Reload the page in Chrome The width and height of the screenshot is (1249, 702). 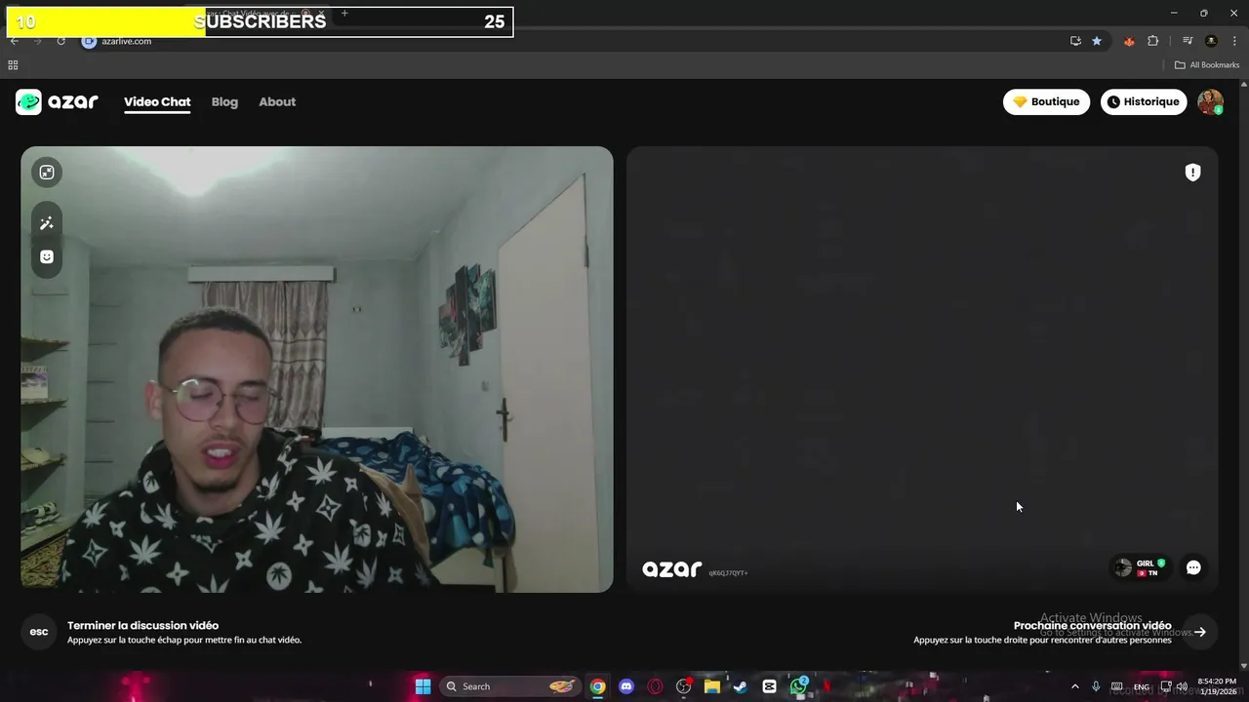(x=60, y=41)
